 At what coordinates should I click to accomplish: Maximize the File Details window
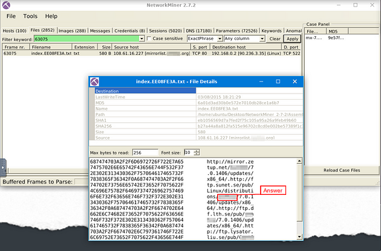point(278,81)
